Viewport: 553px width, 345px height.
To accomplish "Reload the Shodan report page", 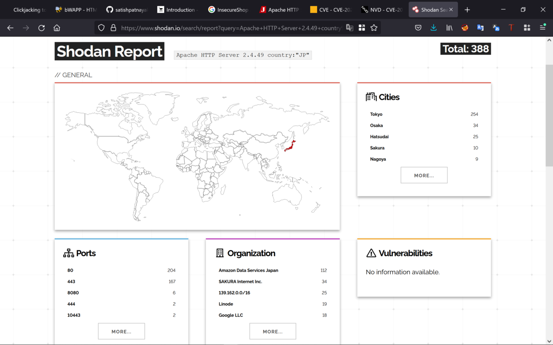I will click(41, 28).
